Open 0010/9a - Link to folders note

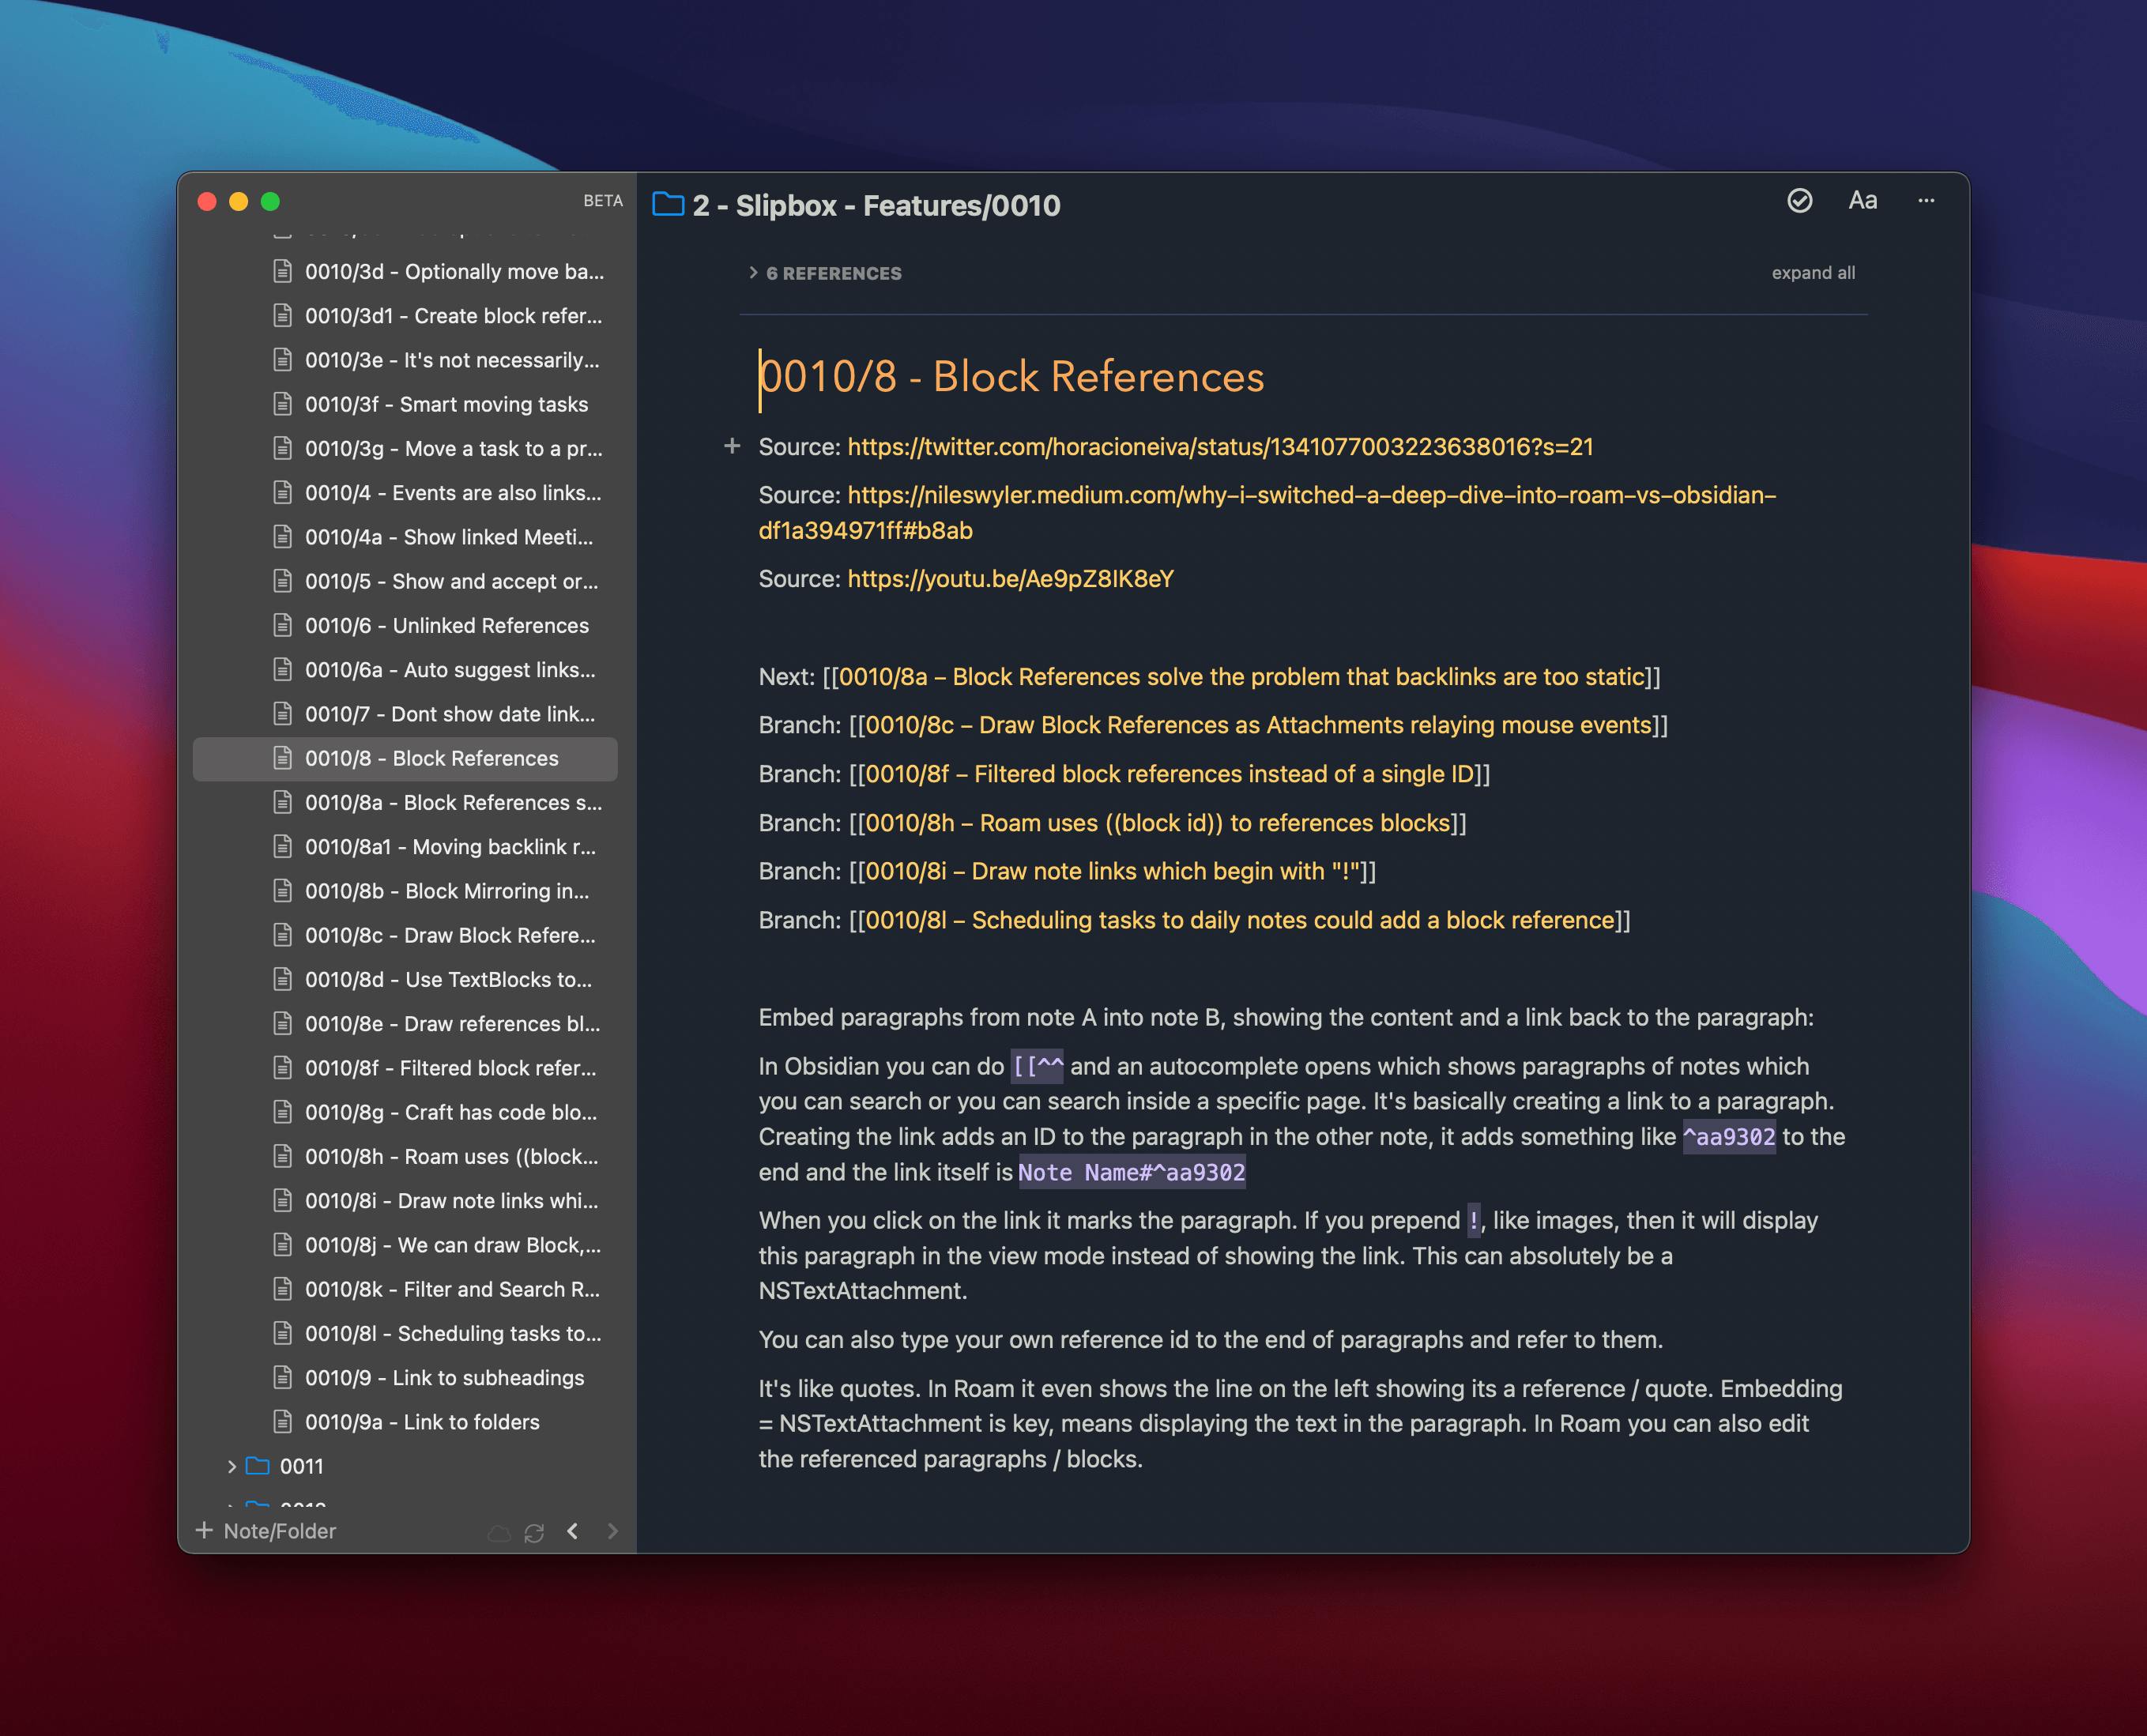(x=421, y=1422)
